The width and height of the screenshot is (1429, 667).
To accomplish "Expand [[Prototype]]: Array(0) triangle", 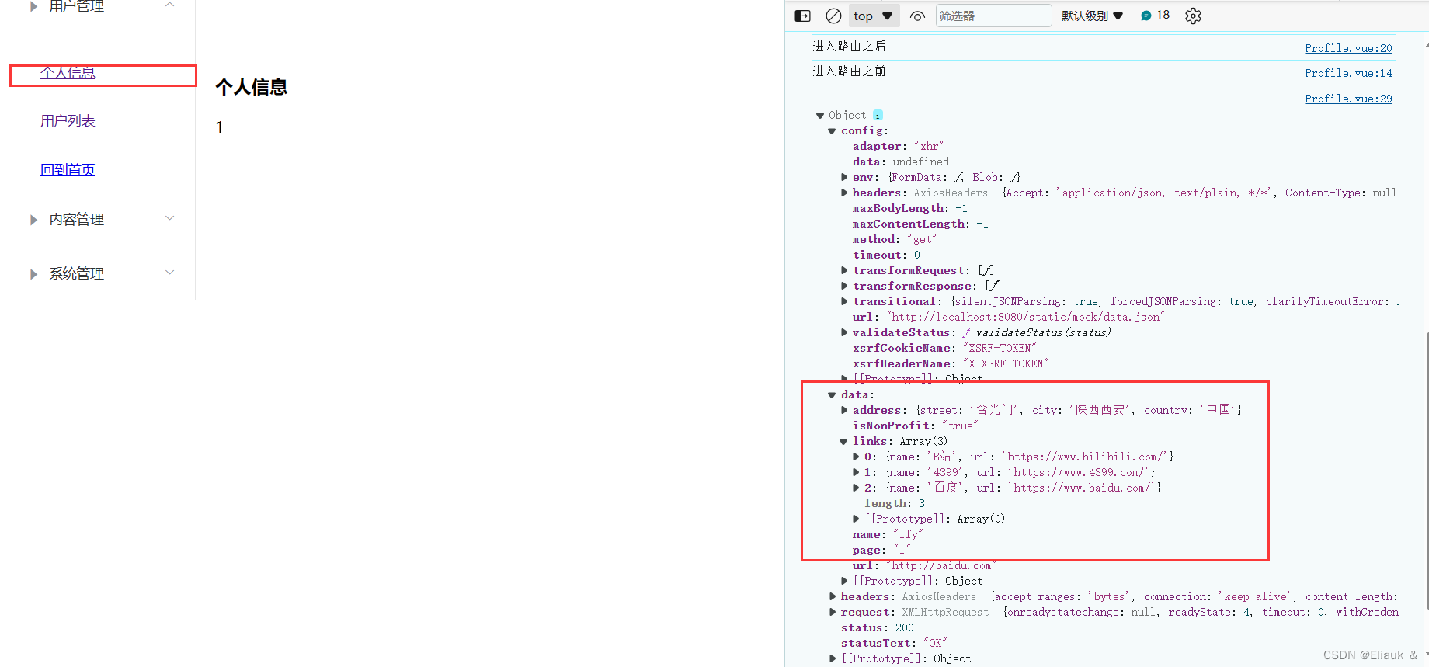I will tap(856, 519).
